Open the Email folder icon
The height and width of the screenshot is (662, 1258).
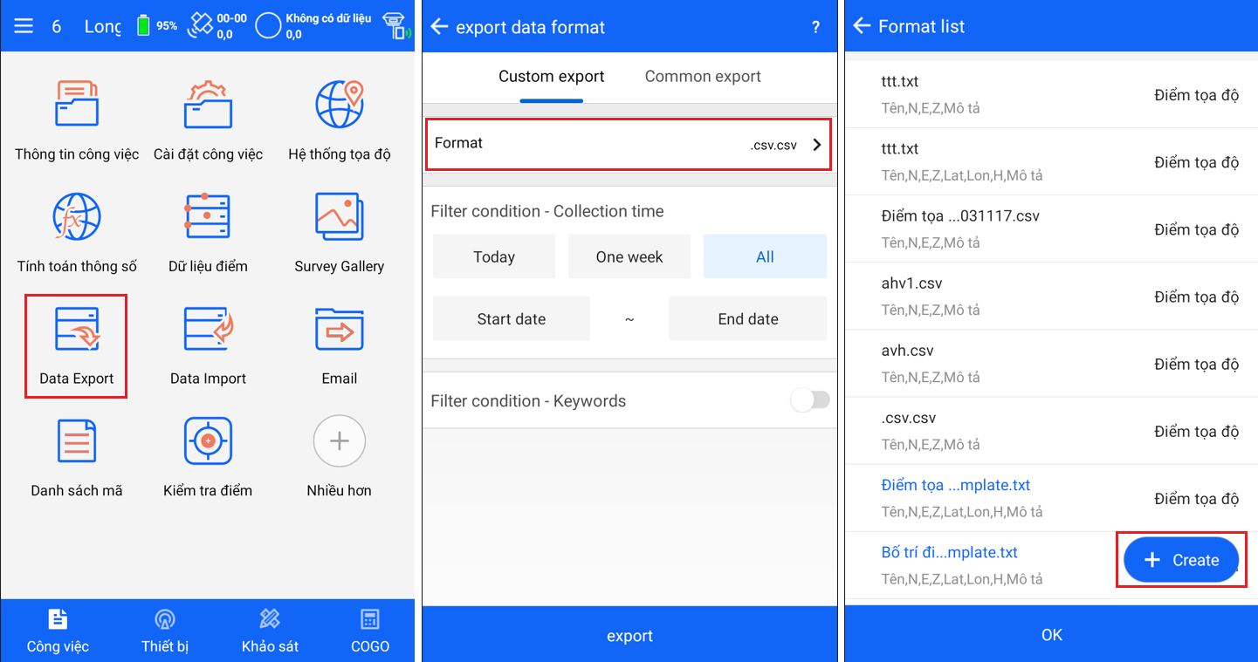tap(339, 330)
